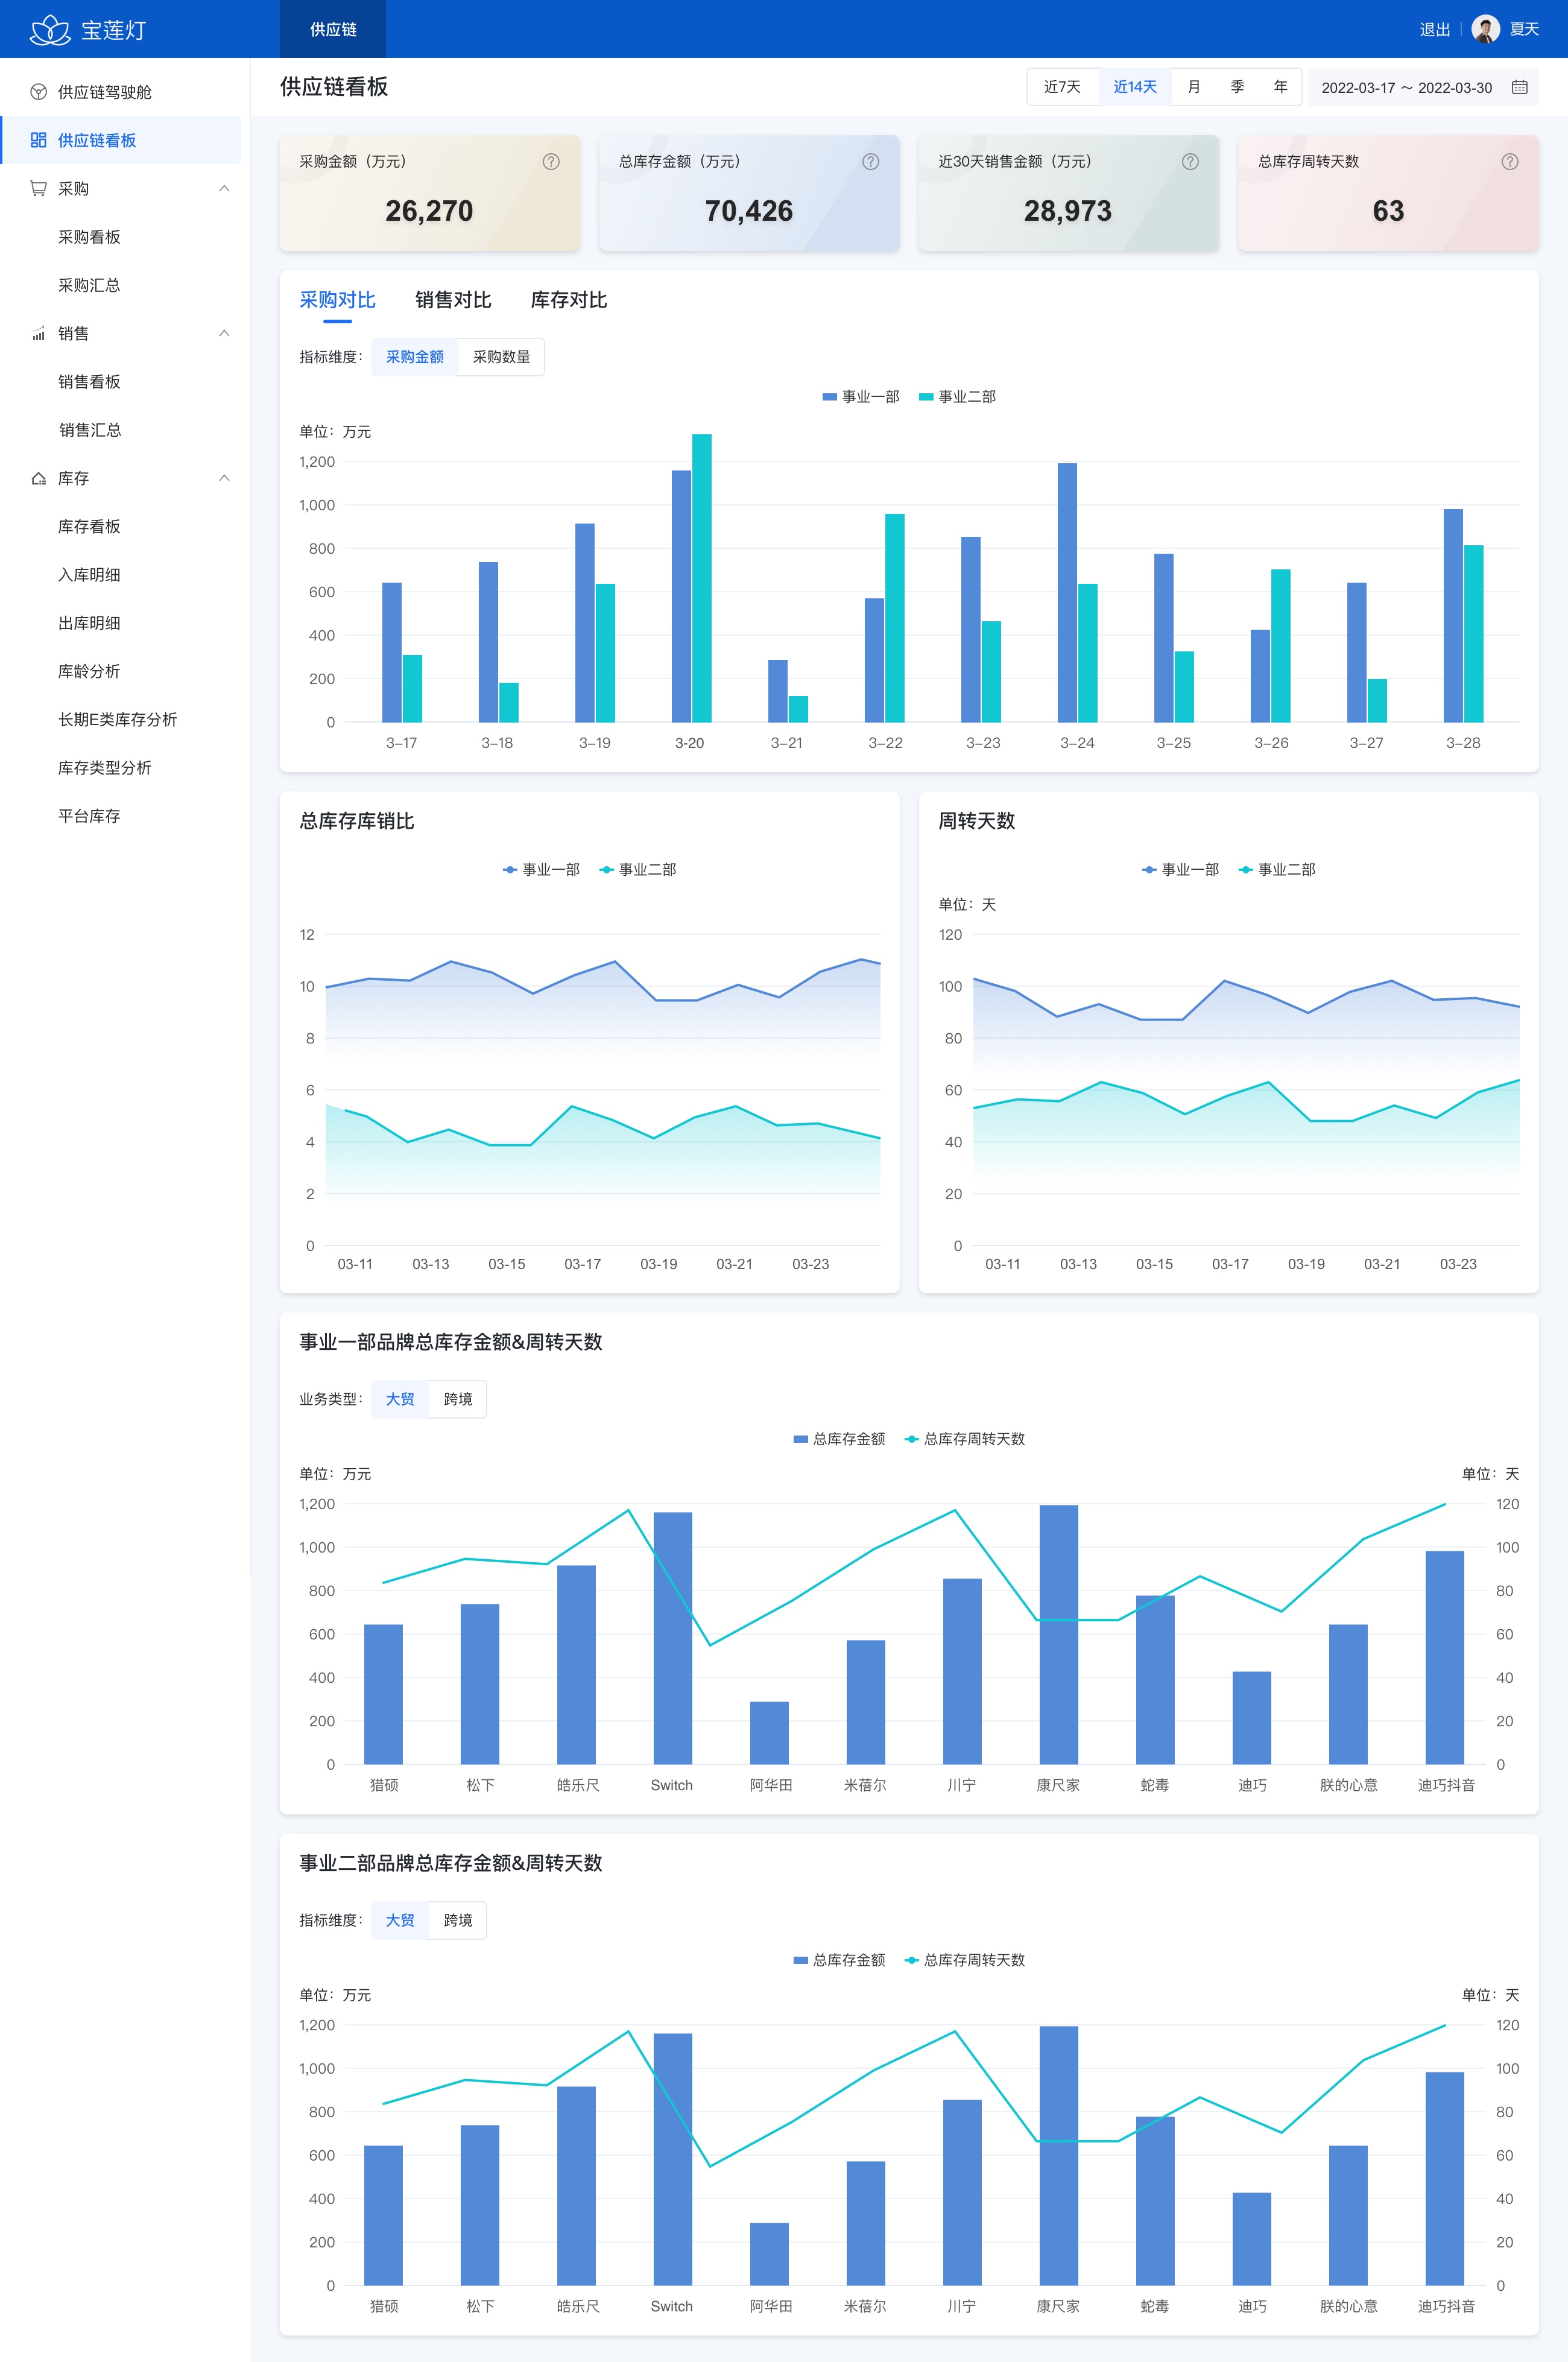Switch metric to 采购数量
The image size is (1568, 2362).
pyautogui.click(x=501, y=357)
